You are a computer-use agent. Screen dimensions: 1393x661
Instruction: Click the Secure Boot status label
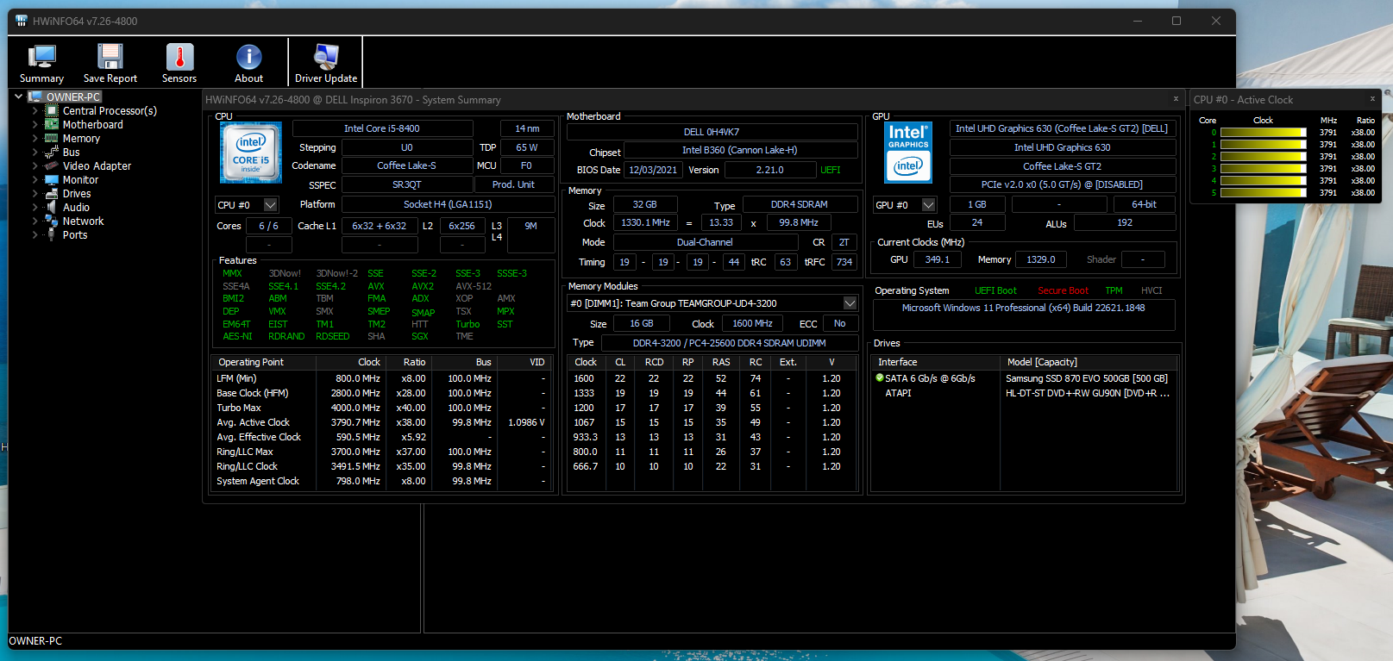1063,291
